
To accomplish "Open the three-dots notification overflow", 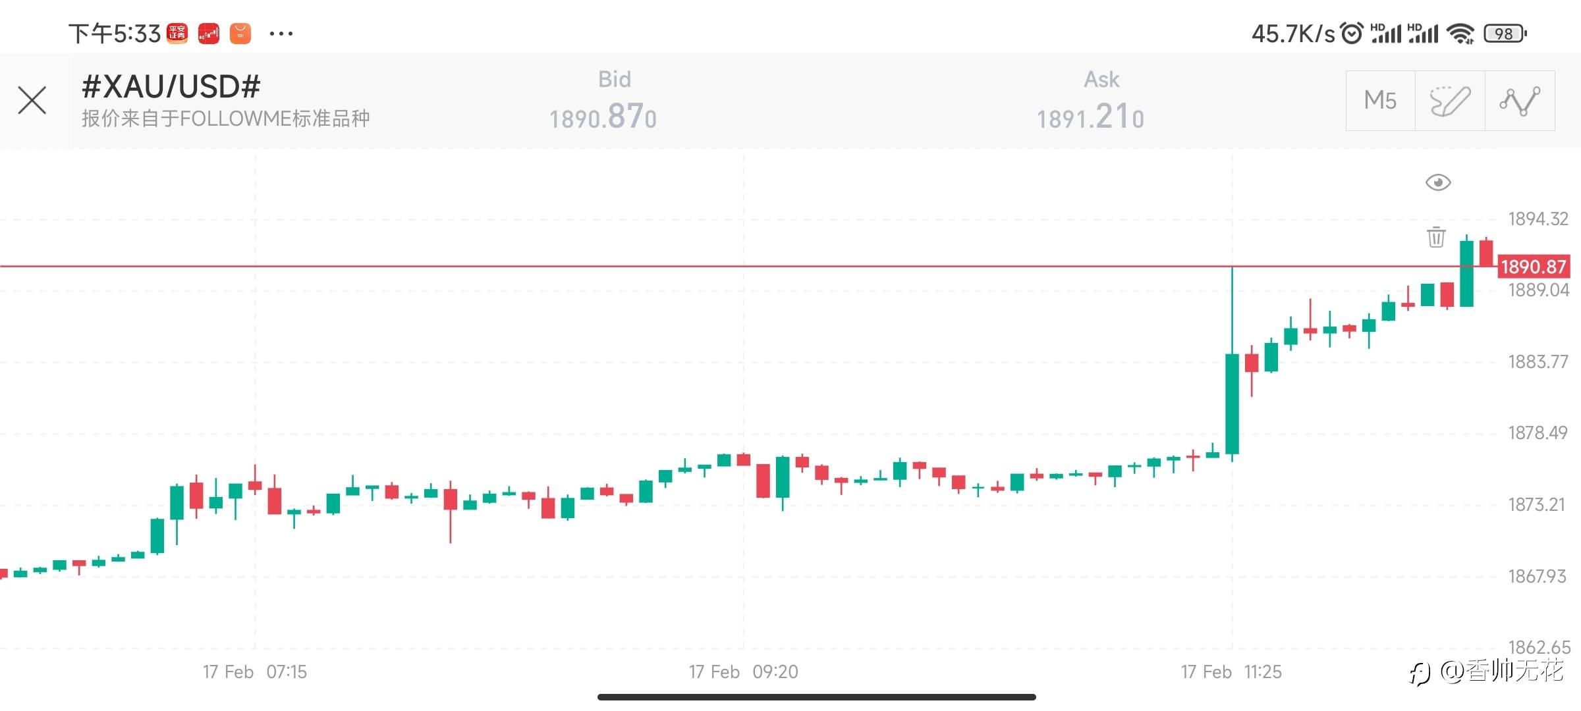I will (281, 34).
